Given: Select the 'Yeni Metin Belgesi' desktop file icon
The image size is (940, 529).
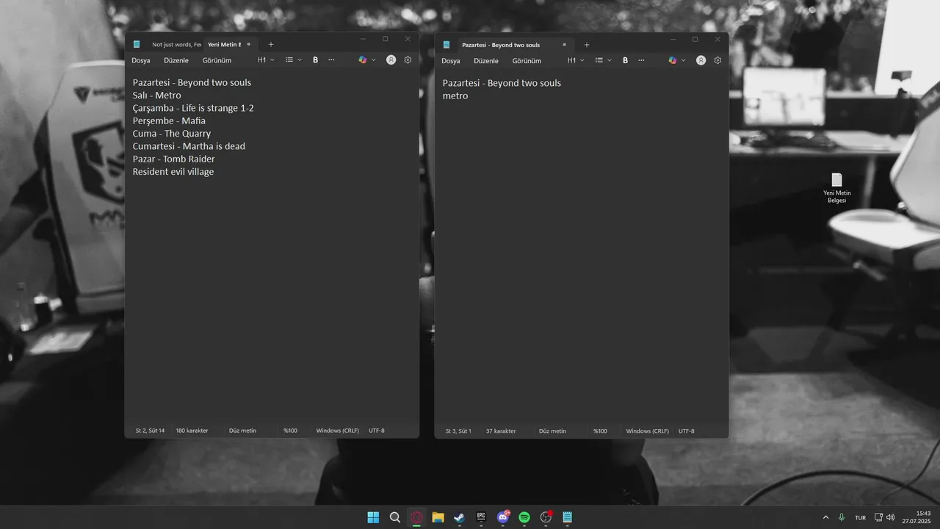Looking at the screenshot, I should 836,188.
